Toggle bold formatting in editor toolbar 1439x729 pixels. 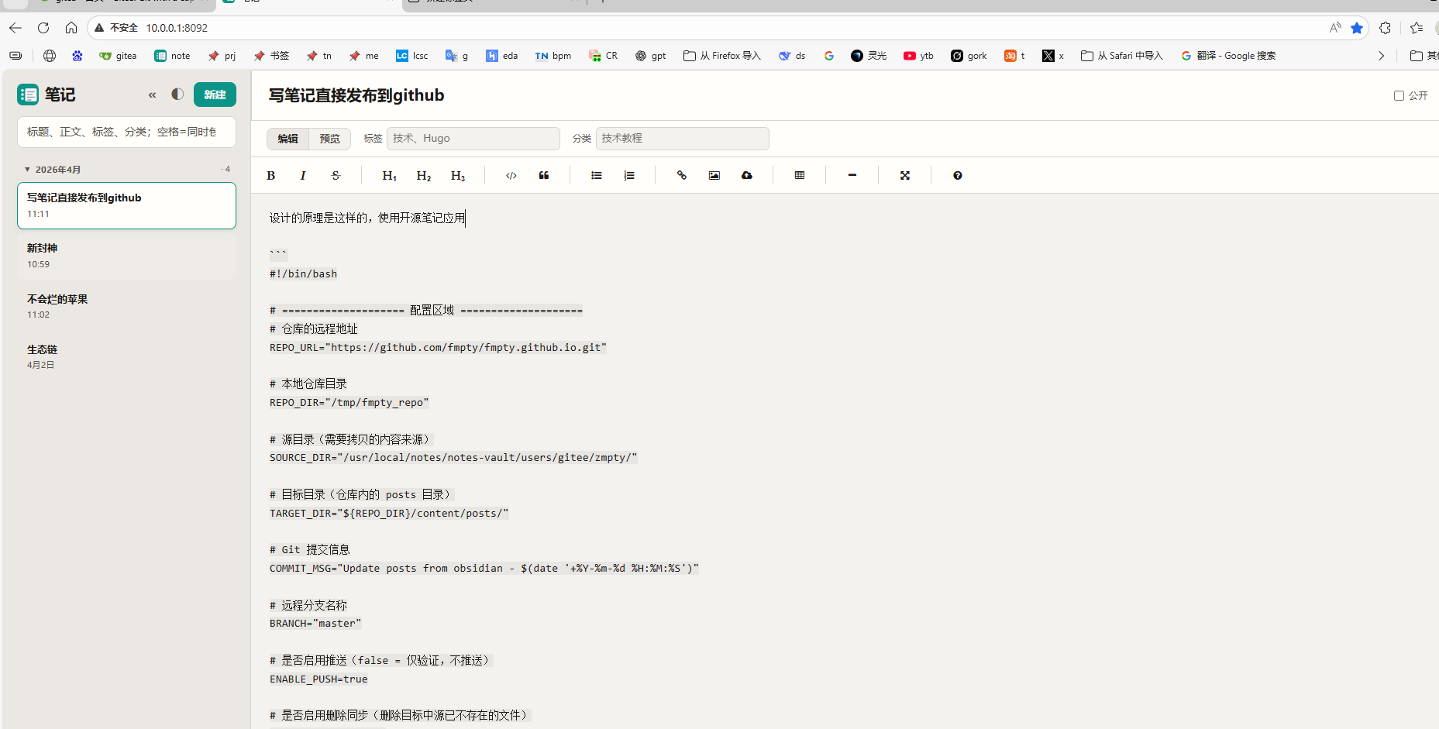271,176
